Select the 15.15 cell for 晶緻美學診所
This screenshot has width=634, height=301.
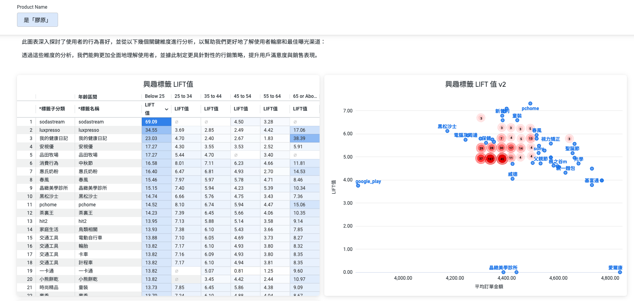tap(156, 188)
